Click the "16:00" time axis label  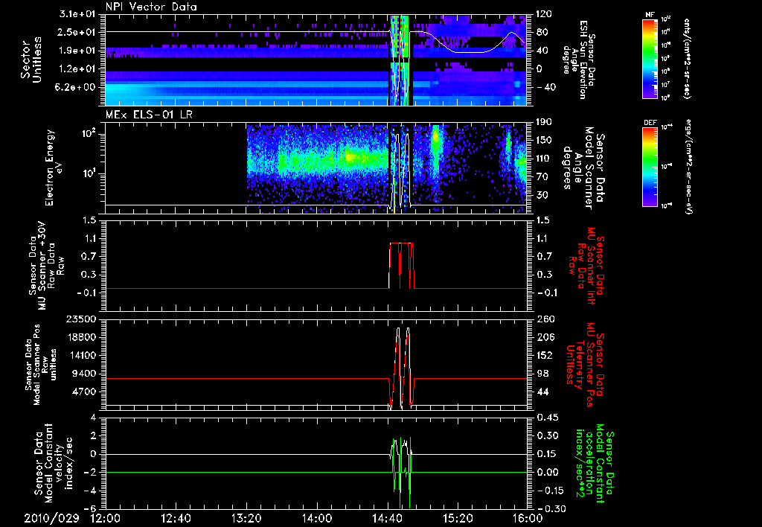pyautogui.click(x=528, y=518)
